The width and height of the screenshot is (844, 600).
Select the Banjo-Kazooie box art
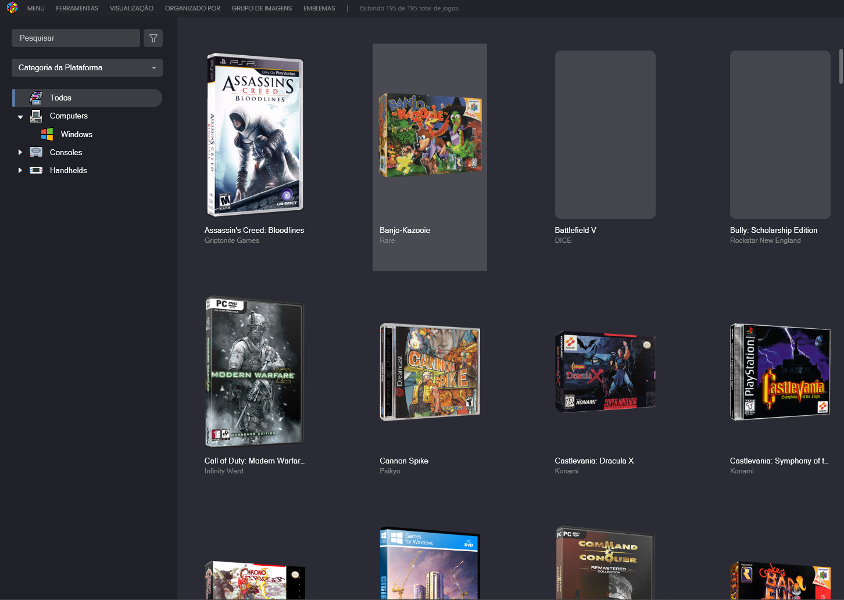tap(430, 136)
